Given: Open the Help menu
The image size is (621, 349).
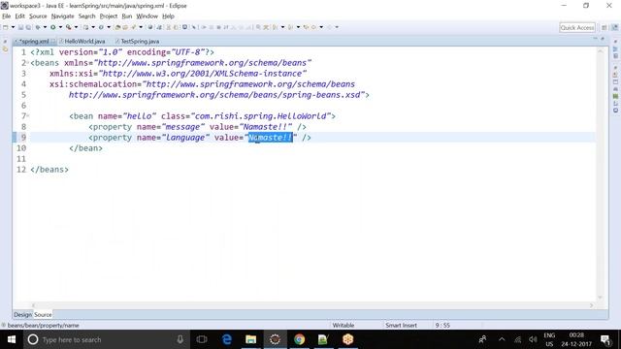Looking at the screenshot, I should coord(168,16).
